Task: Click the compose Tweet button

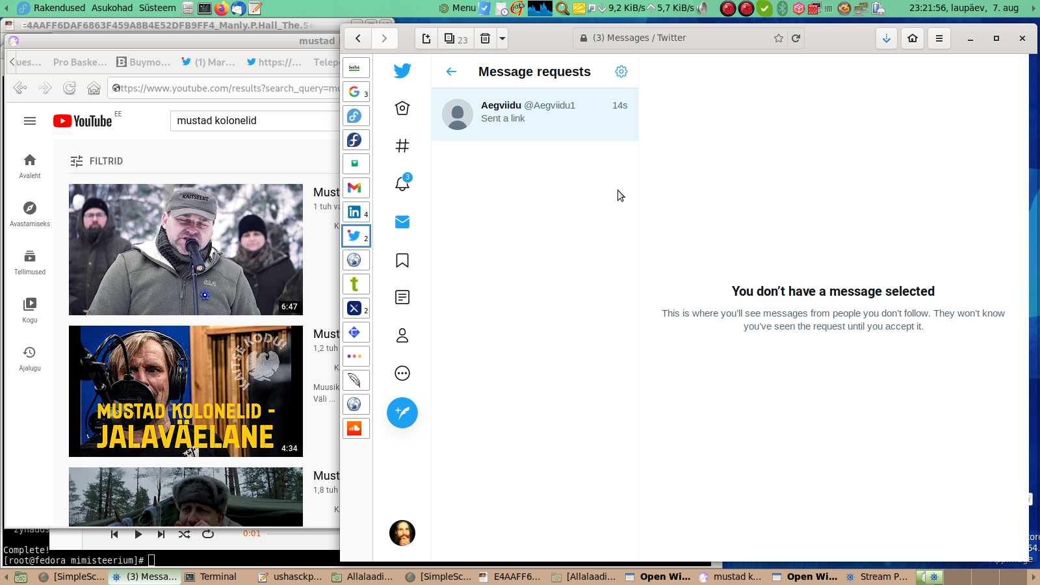Action: tap(402, 413)
